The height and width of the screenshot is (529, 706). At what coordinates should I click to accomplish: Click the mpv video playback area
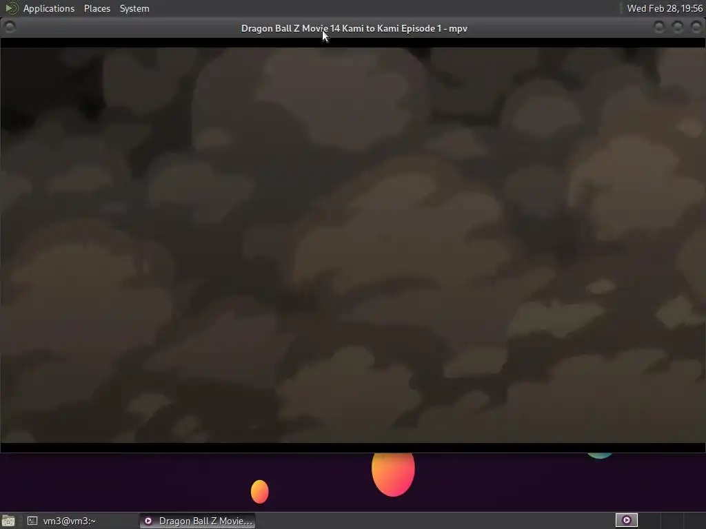(x=353, y=245)
